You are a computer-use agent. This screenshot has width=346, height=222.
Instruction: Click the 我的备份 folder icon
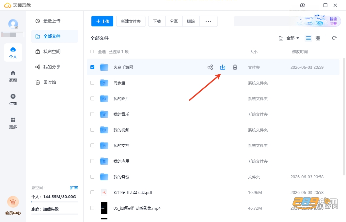104,177
